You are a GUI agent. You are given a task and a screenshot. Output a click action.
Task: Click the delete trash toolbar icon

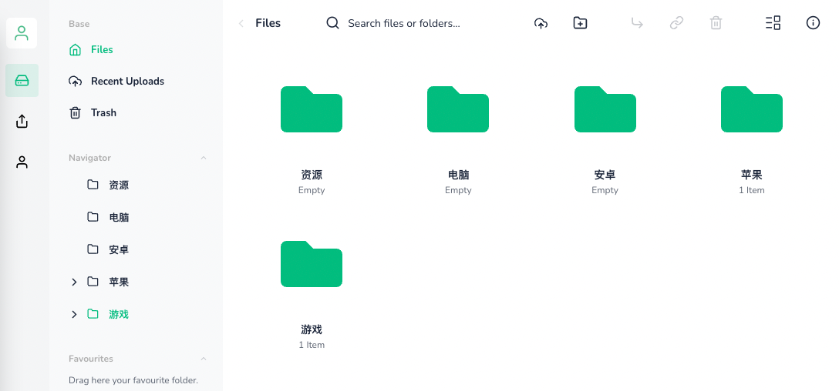pyautogui.click(x=716, y=23)
